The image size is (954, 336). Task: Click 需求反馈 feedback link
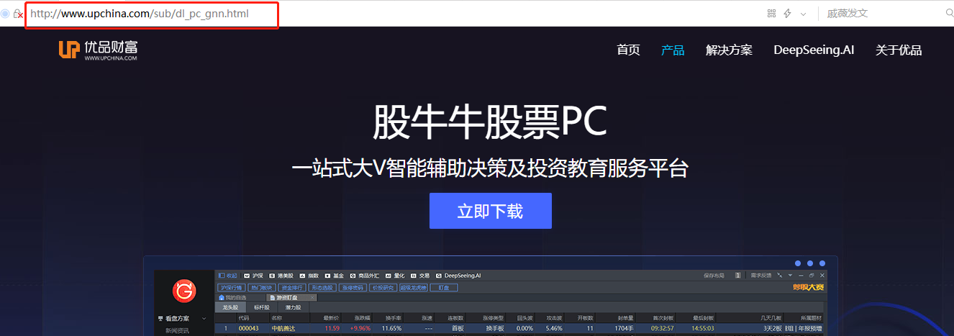point(760,276)
